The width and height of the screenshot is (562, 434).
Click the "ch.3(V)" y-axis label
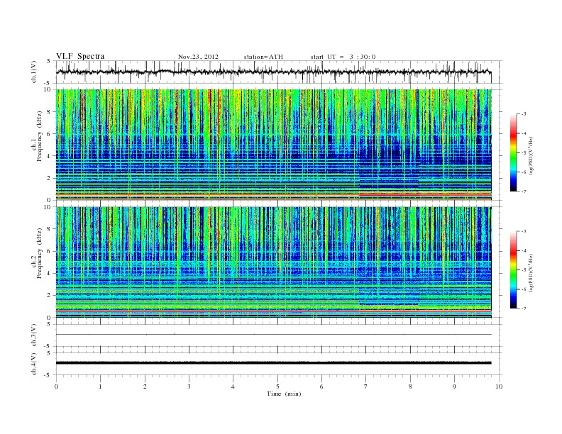click(x=33, y=335)
